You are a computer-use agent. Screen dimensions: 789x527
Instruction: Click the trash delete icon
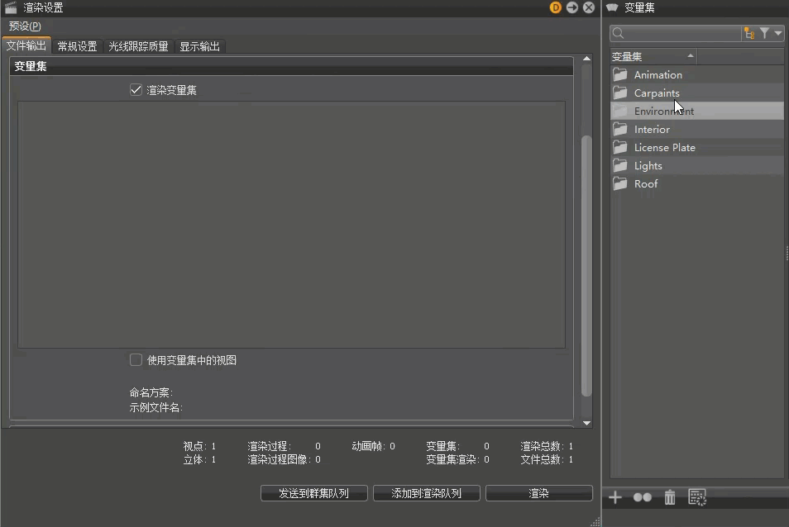coord(670,497)
